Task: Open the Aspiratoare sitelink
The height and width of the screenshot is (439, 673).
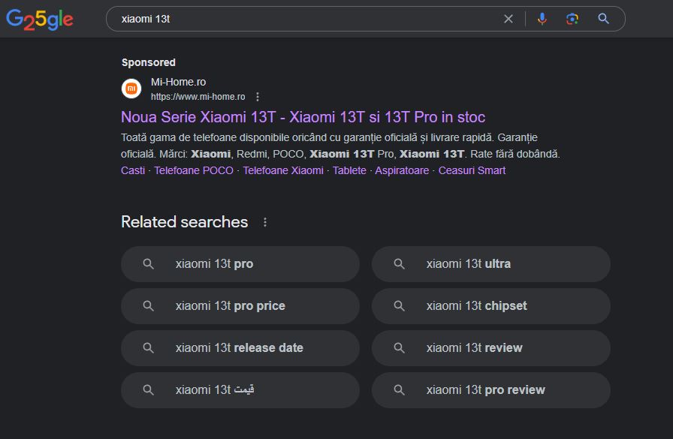Action: point(402,170)
